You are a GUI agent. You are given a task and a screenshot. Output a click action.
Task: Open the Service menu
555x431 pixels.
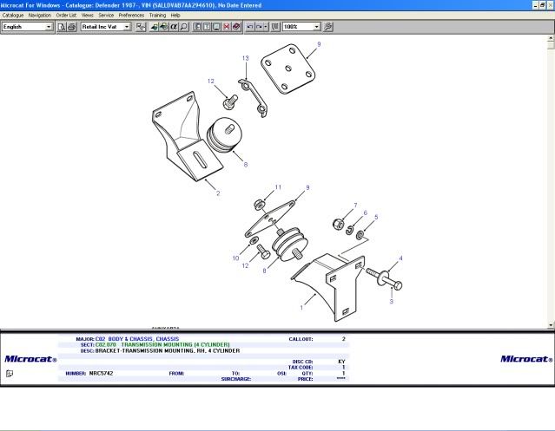pyautogui.click(x=106, y=16)
